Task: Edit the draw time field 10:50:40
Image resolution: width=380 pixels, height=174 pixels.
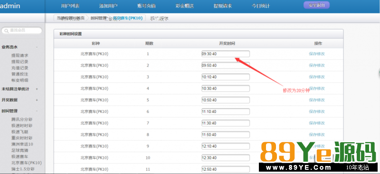Action: [225, 100]
